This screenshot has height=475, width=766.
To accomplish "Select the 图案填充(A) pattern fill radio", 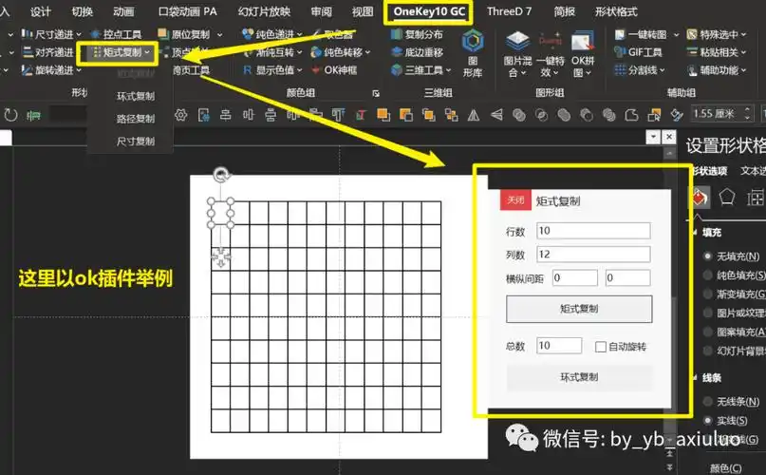I will coord(707,332).
